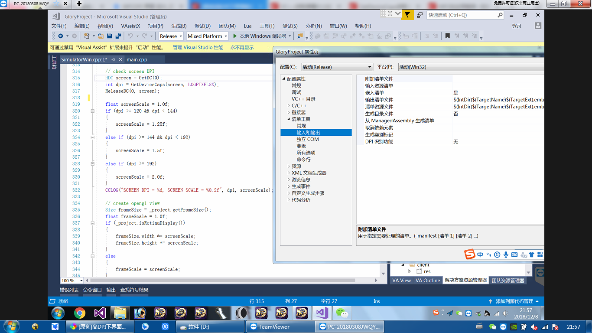The image size is (592, 333).
Task: Start the local Windows debugger play button
Action: click(x=235, y=36)
